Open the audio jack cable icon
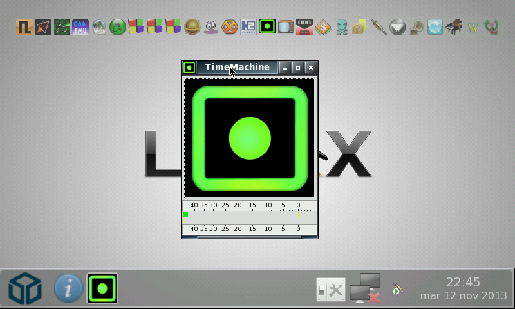This screenshot has width=515, height=309. click(x=379, y=27)
